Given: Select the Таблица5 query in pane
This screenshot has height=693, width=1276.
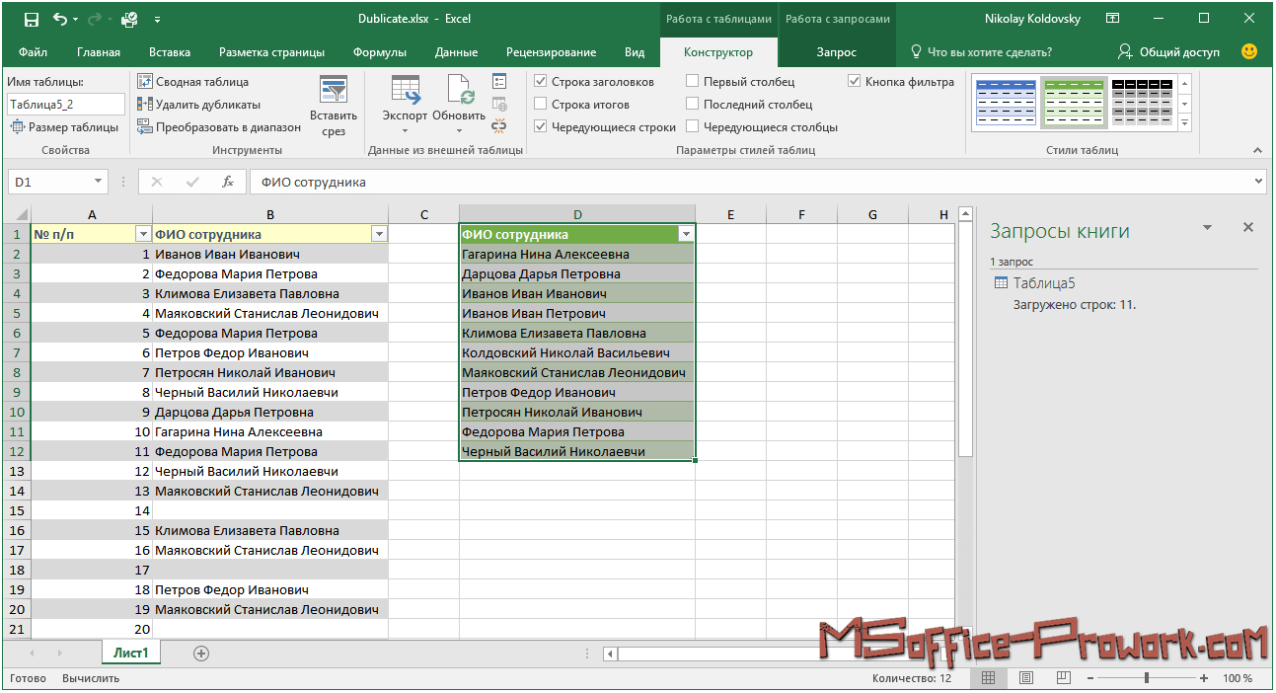Looking at the screenshot, I should [1043, 283].
